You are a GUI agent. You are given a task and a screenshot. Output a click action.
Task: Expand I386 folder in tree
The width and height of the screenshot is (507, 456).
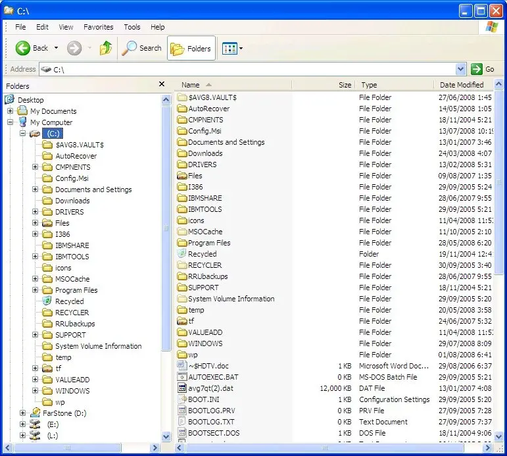click(x=36, y=234)
